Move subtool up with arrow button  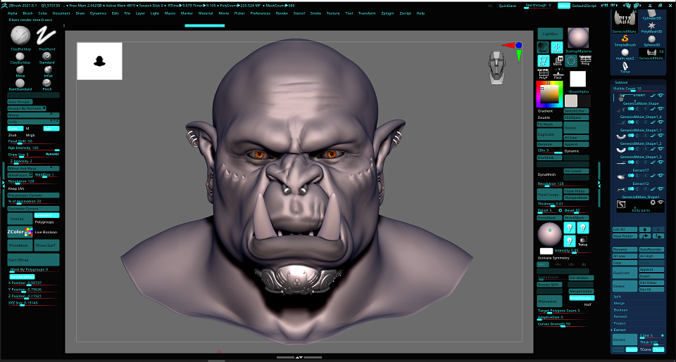[x=645, y=229]
